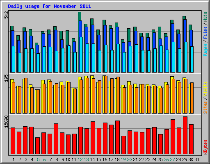Click the 502 axis maximum value
The image size is (210, 164).
tap(6, 15)
